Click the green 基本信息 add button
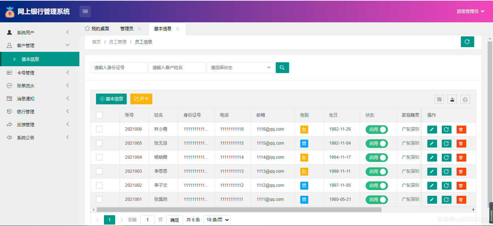Screen dimensions: 493x226 click(111, 99)
